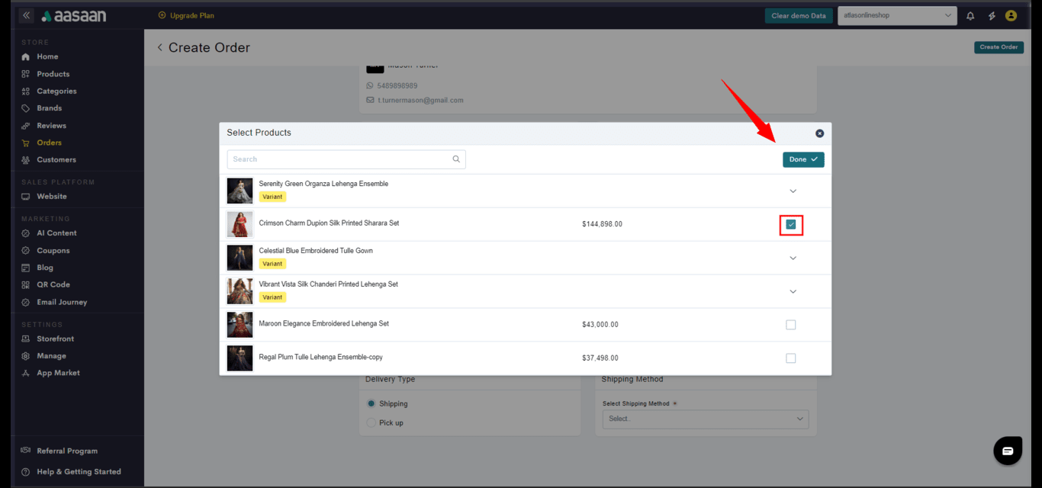The image size is (1042, 488).
Task: Collapse sidebar using double chevron icon
Action: (x=27, y=15)
